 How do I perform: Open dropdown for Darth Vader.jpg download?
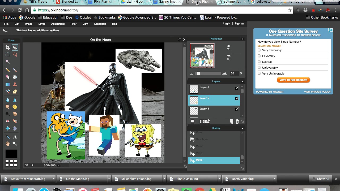(275, 179)
